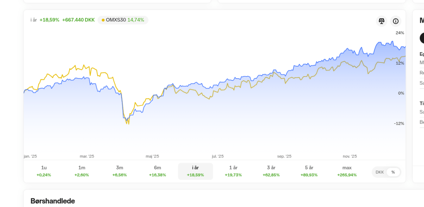424x207 pixels.
Task: Click the 24% label on y-axis
Action: (x=400, y=33)
